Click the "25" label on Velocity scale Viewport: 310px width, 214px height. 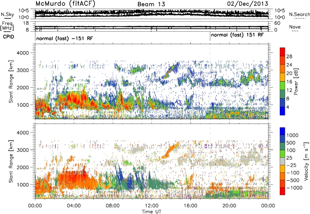tap(289, 158)
